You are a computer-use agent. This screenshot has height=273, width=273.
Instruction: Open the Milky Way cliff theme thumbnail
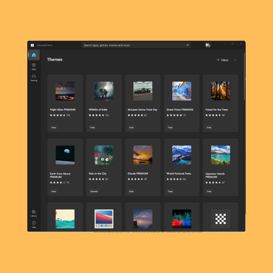pos(143,219)
